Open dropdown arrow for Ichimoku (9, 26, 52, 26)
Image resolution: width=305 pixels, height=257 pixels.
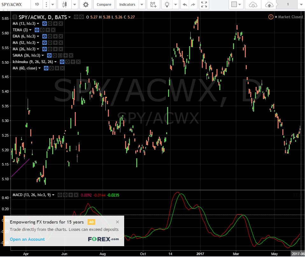pyautogui.click(x=55, y=62)
